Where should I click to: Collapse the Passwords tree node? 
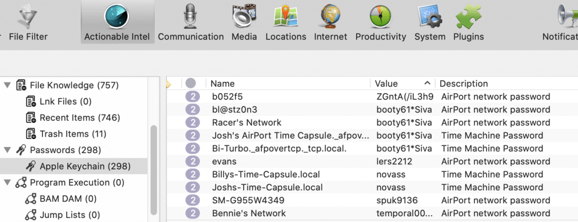tap(7, 150)
